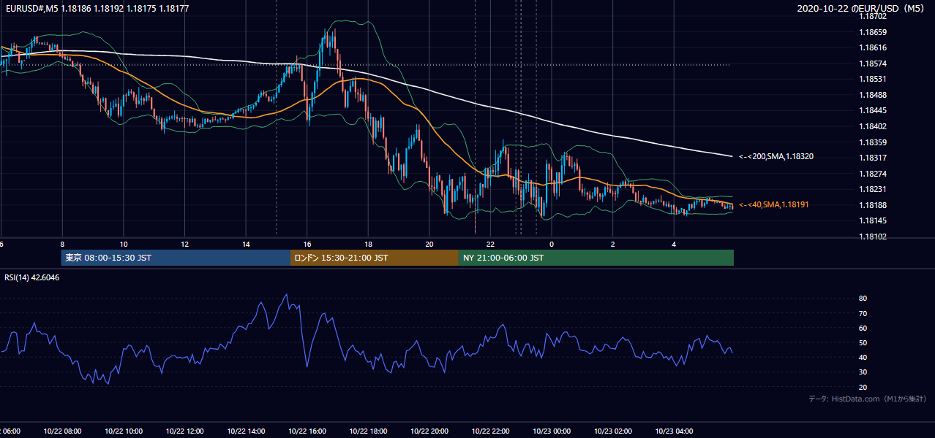Click the 10/22 10:00 date label

(x=124, y=431)
